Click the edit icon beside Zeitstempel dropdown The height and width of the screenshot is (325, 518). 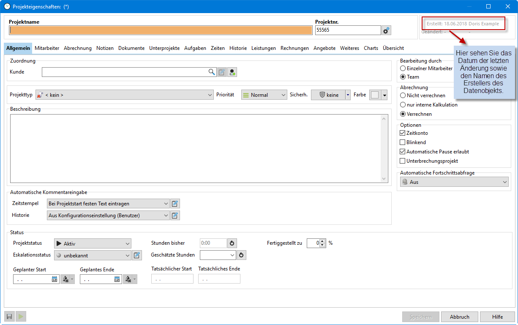(x=175, y=204)
